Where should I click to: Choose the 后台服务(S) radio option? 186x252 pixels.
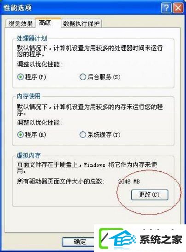coord(100,77)
